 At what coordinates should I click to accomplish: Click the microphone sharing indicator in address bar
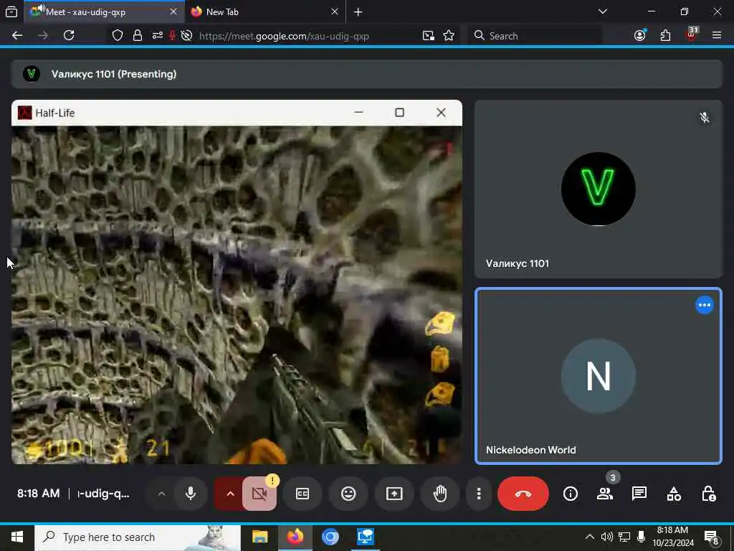(172, 36)
